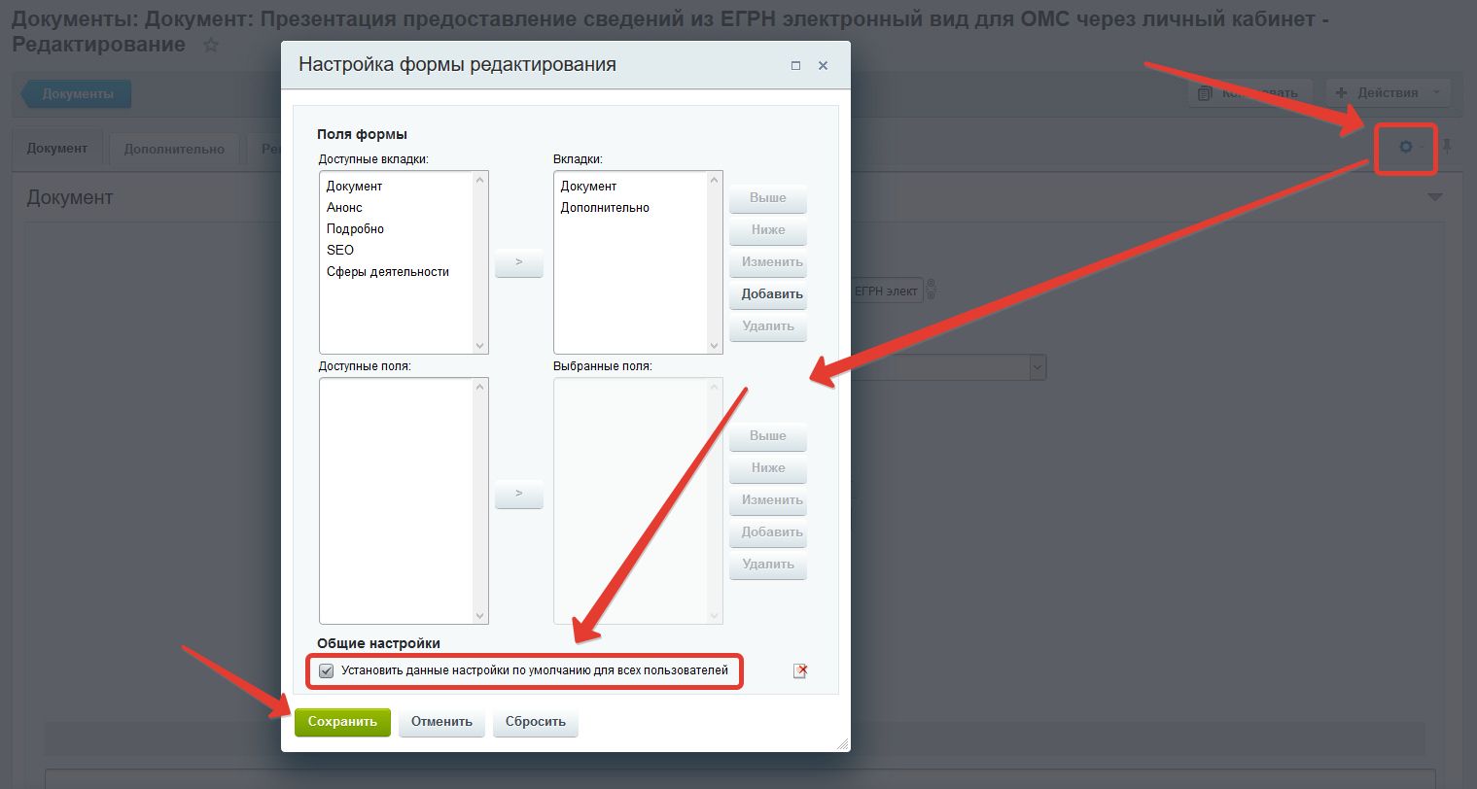Toggle default settings for all users checkbox
Screen dimensions: 1477x789
[x=327, y=670]
